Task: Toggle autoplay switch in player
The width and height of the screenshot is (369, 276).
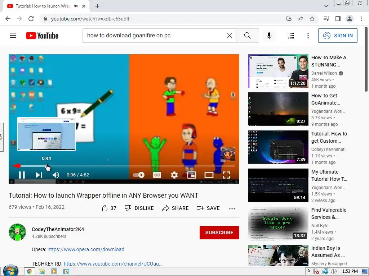Action: click(x=139, y=175)
